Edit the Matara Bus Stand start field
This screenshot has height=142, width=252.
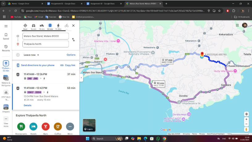click(x=46, y=36)
